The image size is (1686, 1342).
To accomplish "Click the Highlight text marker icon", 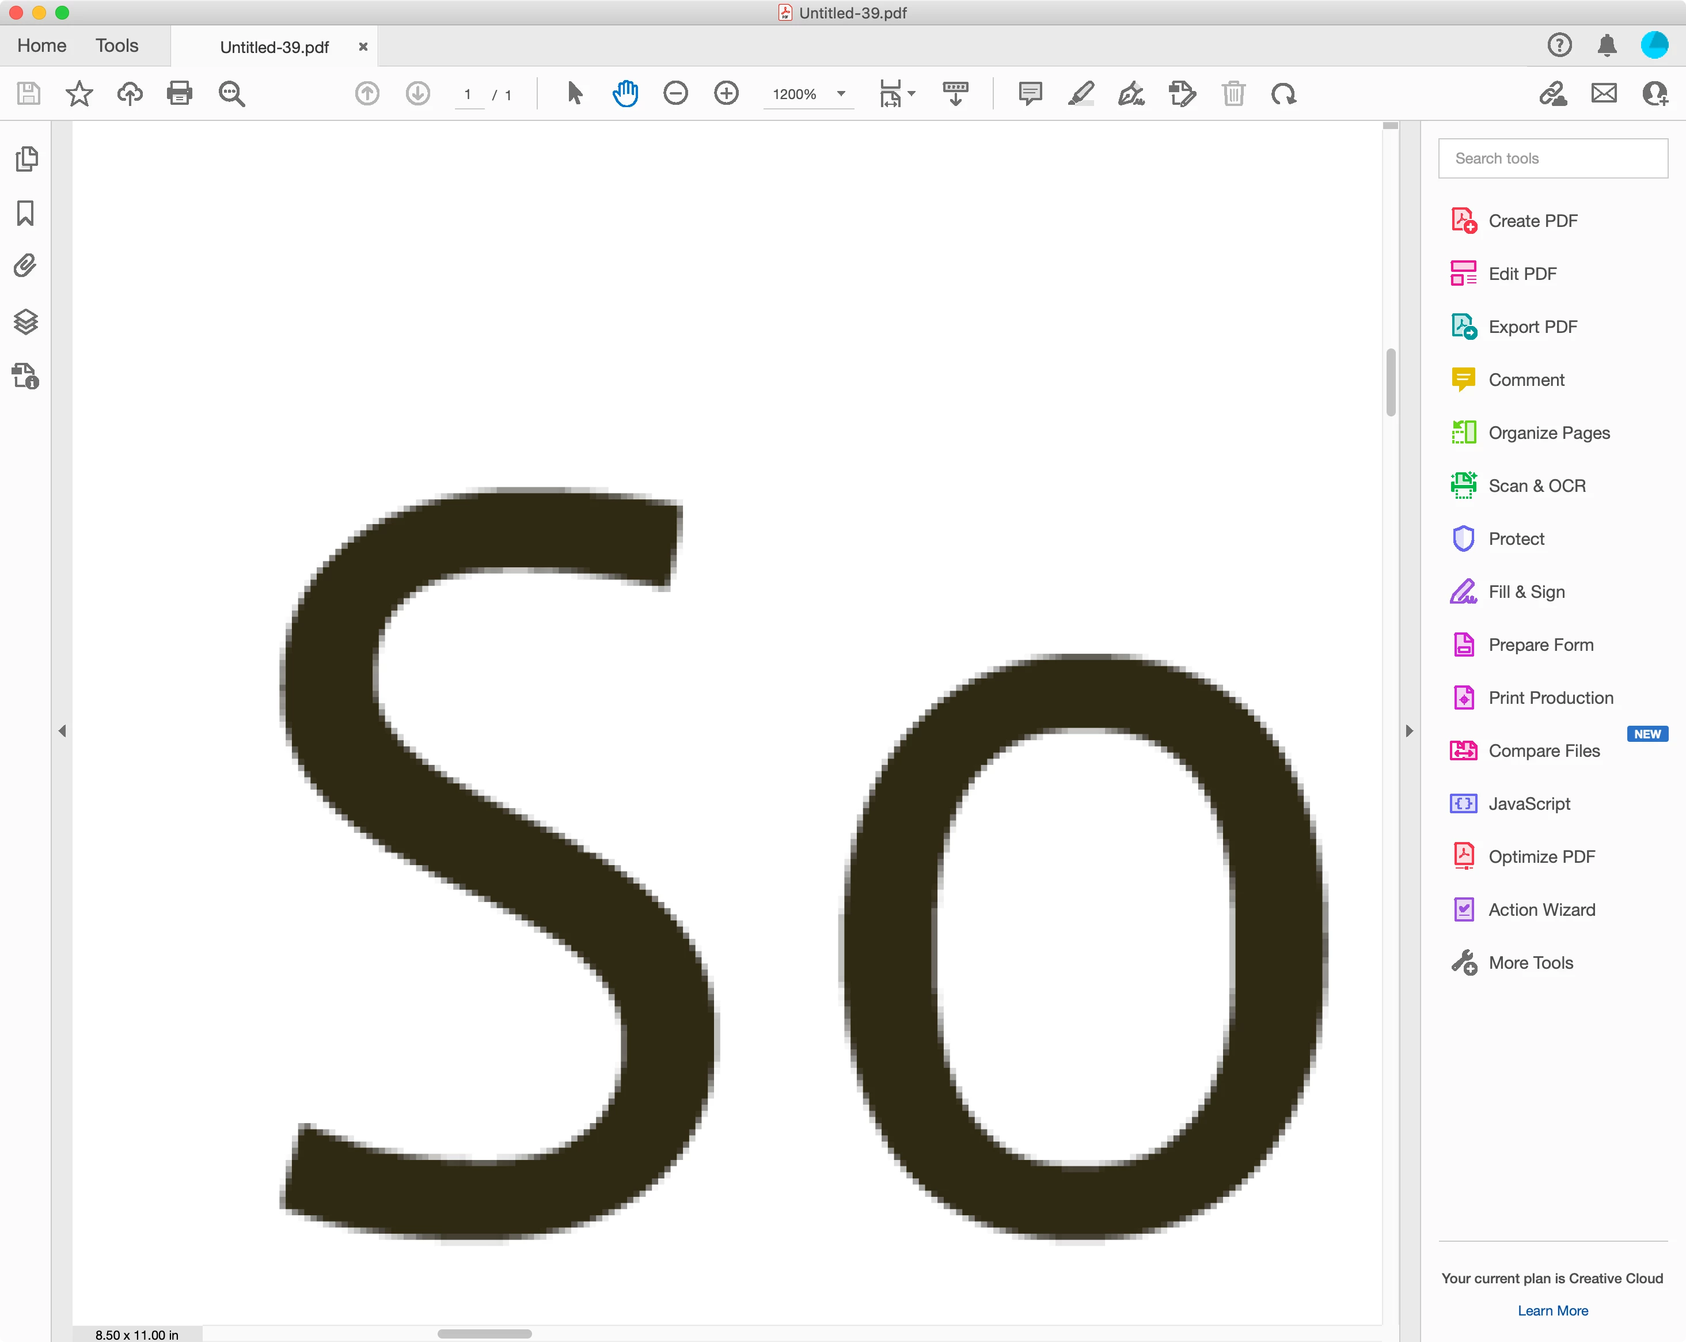I will (x=1081, y=94).
